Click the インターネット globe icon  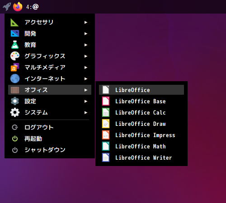(x=15, y=78)
